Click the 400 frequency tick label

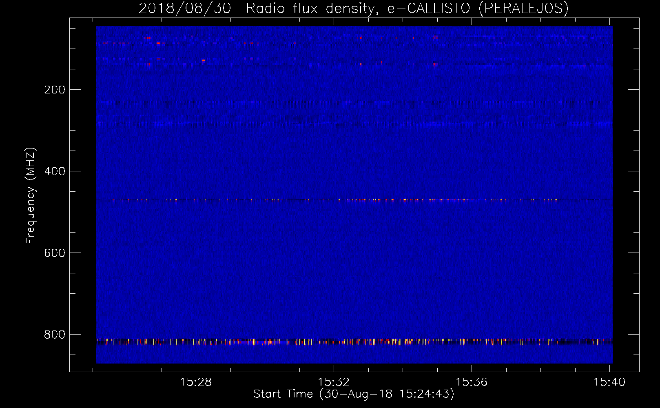(55, 171)
